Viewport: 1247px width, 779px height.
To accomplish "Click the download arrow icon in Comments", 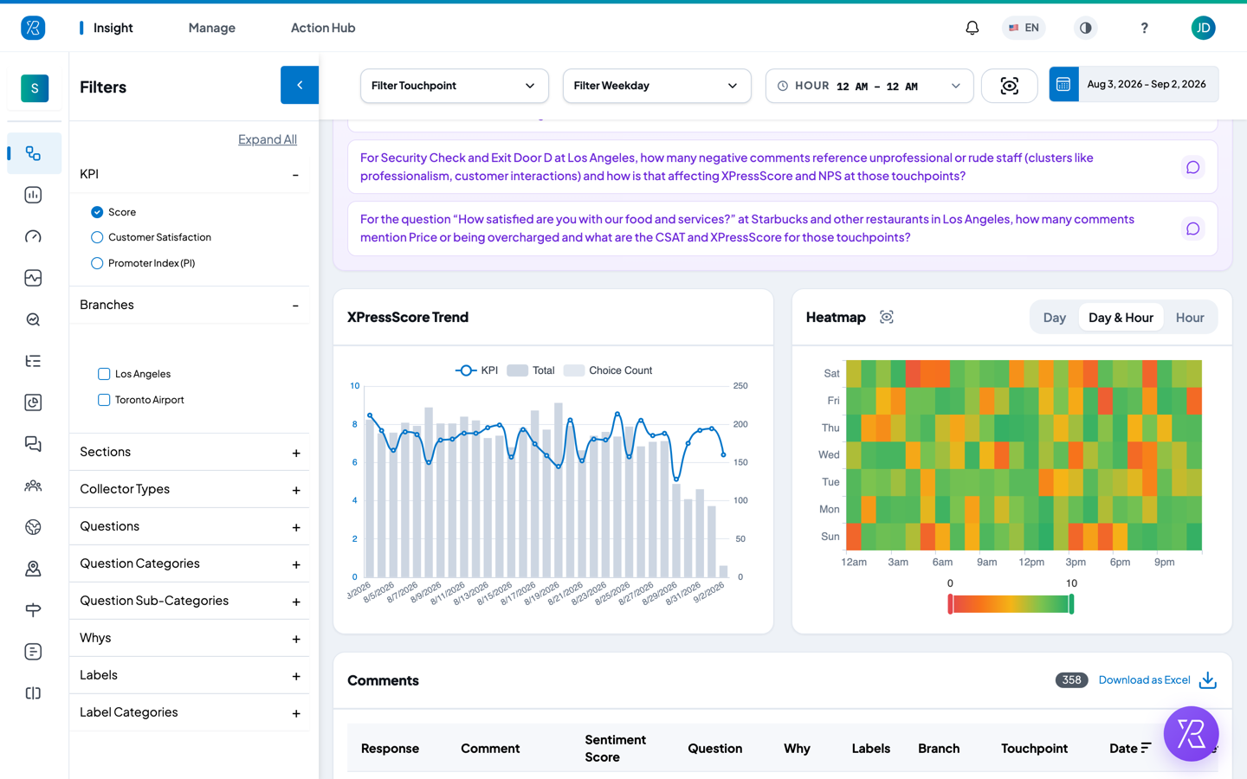I will point(1208,680).
